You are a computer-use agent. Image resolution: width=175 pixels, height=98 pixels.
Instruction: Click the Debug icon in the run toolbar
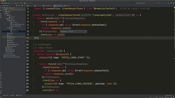point(151,3)
